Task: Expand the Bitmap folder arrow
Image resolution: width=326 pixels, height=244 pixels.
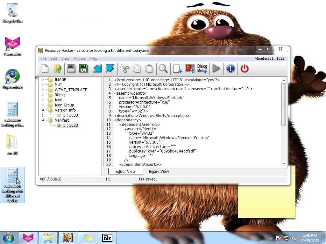Action: point(43,95)
